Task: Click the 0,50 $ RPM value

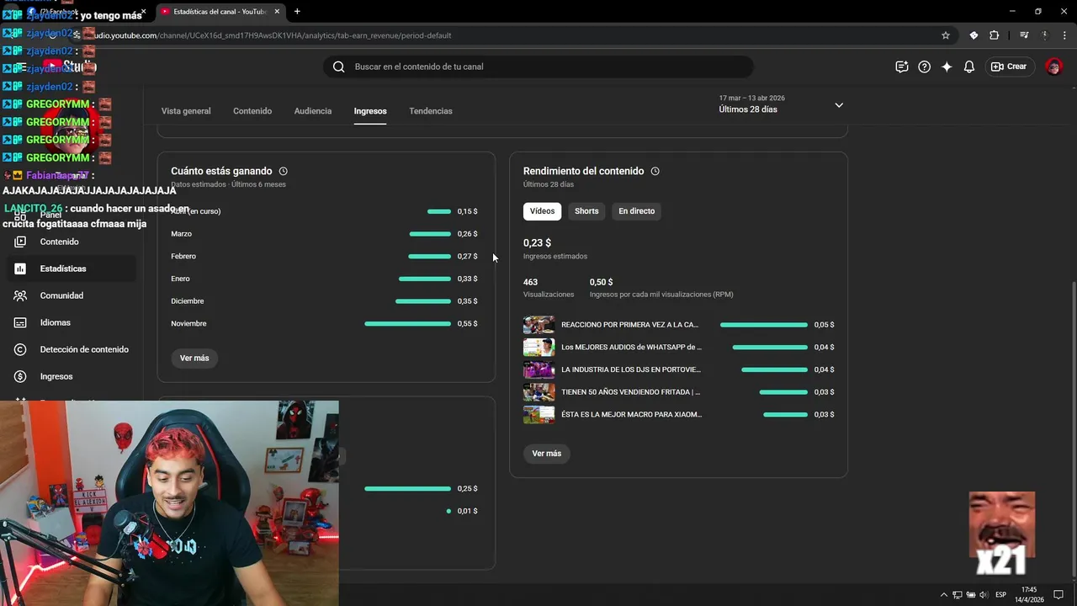Action: tap(602, 282)
